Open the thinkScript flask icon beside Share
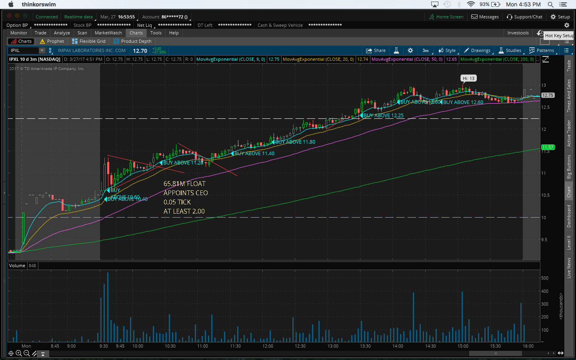The image size is (576, 360). (396, 50)
